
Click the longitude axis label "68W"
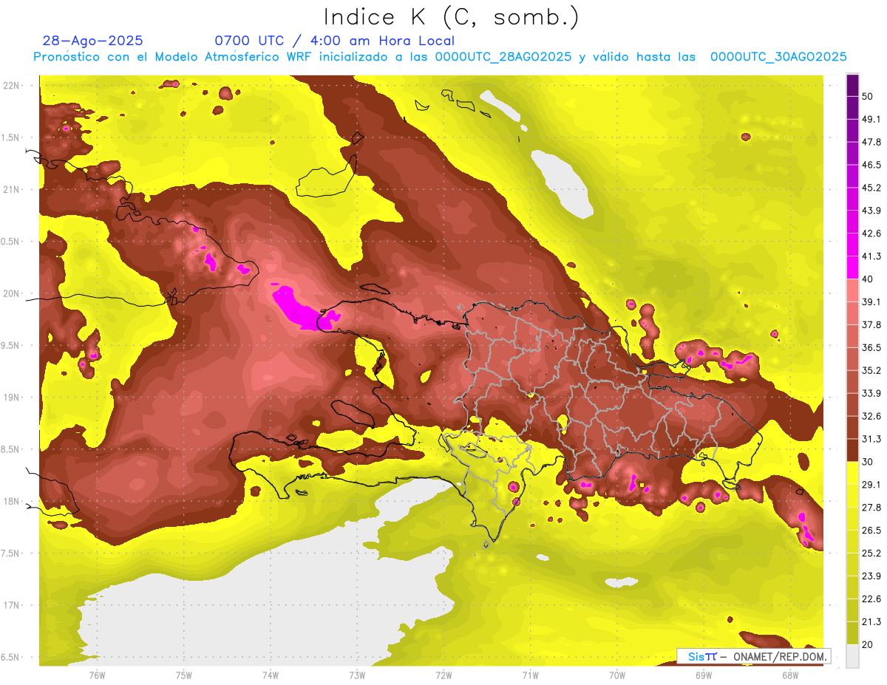point(790,675)
